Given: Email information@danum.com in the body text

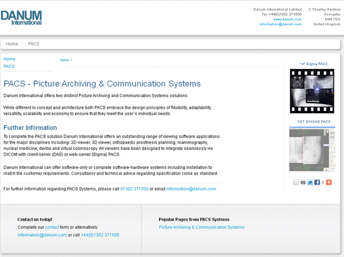Looking at the screenshot, I should pyautogui.click(x=192, y=189).
